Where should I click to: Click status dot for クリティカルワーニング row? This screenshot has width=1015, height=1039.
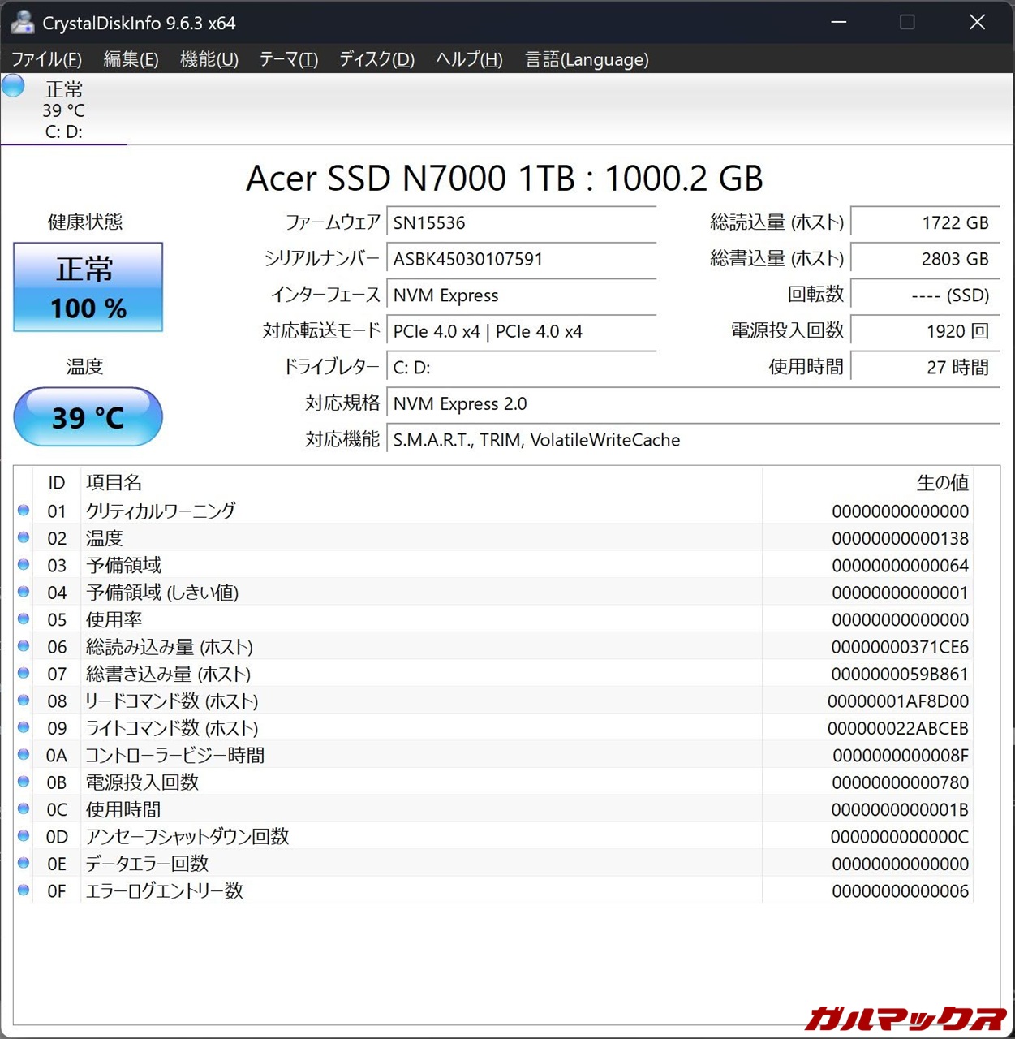pyautogui.click(x=24, y=511)
